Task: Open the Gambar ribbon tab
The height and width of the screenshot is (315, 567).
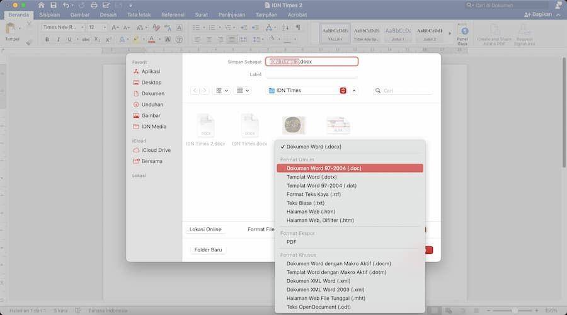Action: tap(80, 15)
